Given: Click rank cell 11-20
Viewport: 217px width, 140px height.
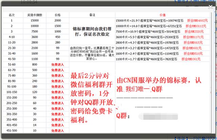Looking at the screenshot, I should (x=12, y=42).
